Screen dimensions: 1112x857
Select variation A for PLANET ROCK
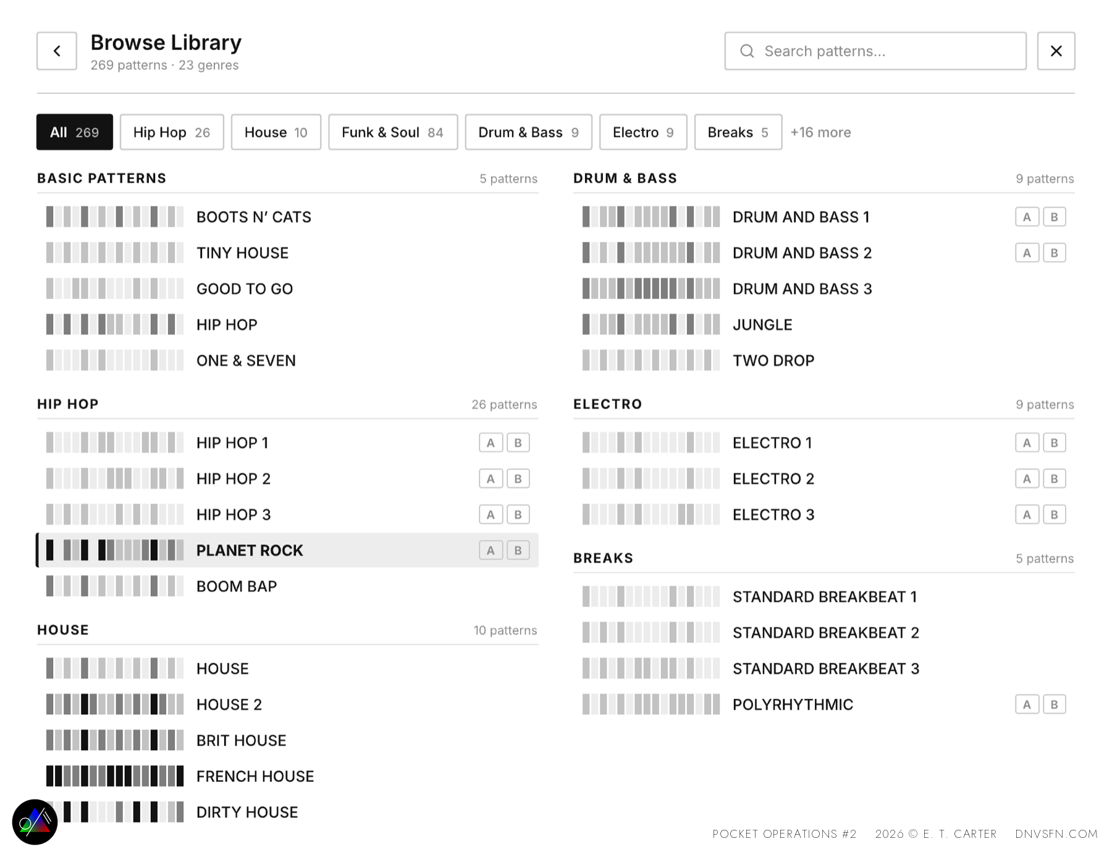[x=491, y=550]
